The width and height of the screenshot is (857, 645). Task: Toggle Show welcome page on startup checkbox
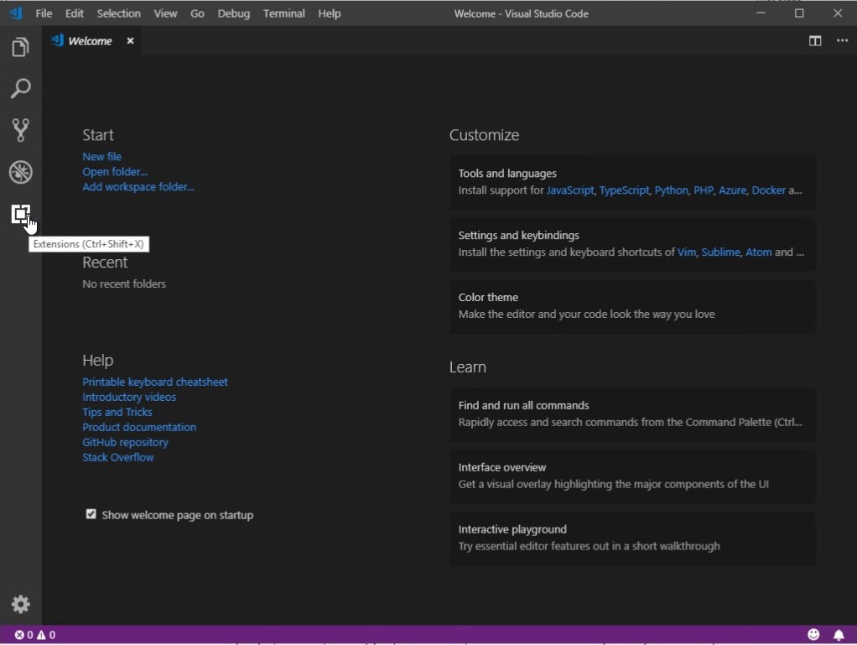click(91, 514)
